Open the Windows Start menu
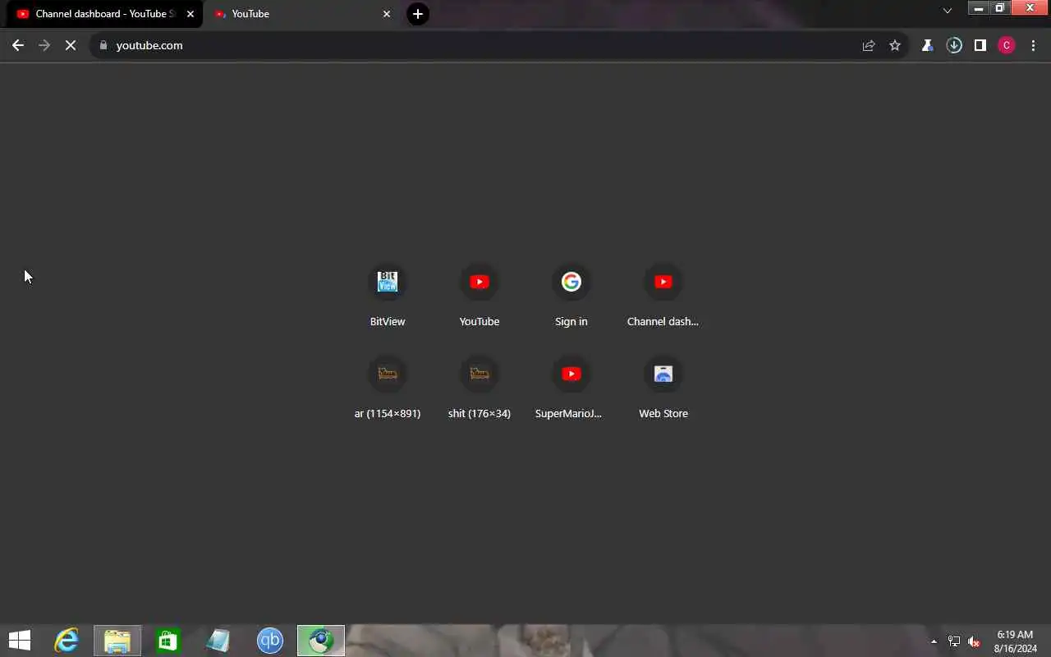The height and width of the screenshot is (657, 1051). [x=20, y=641]
